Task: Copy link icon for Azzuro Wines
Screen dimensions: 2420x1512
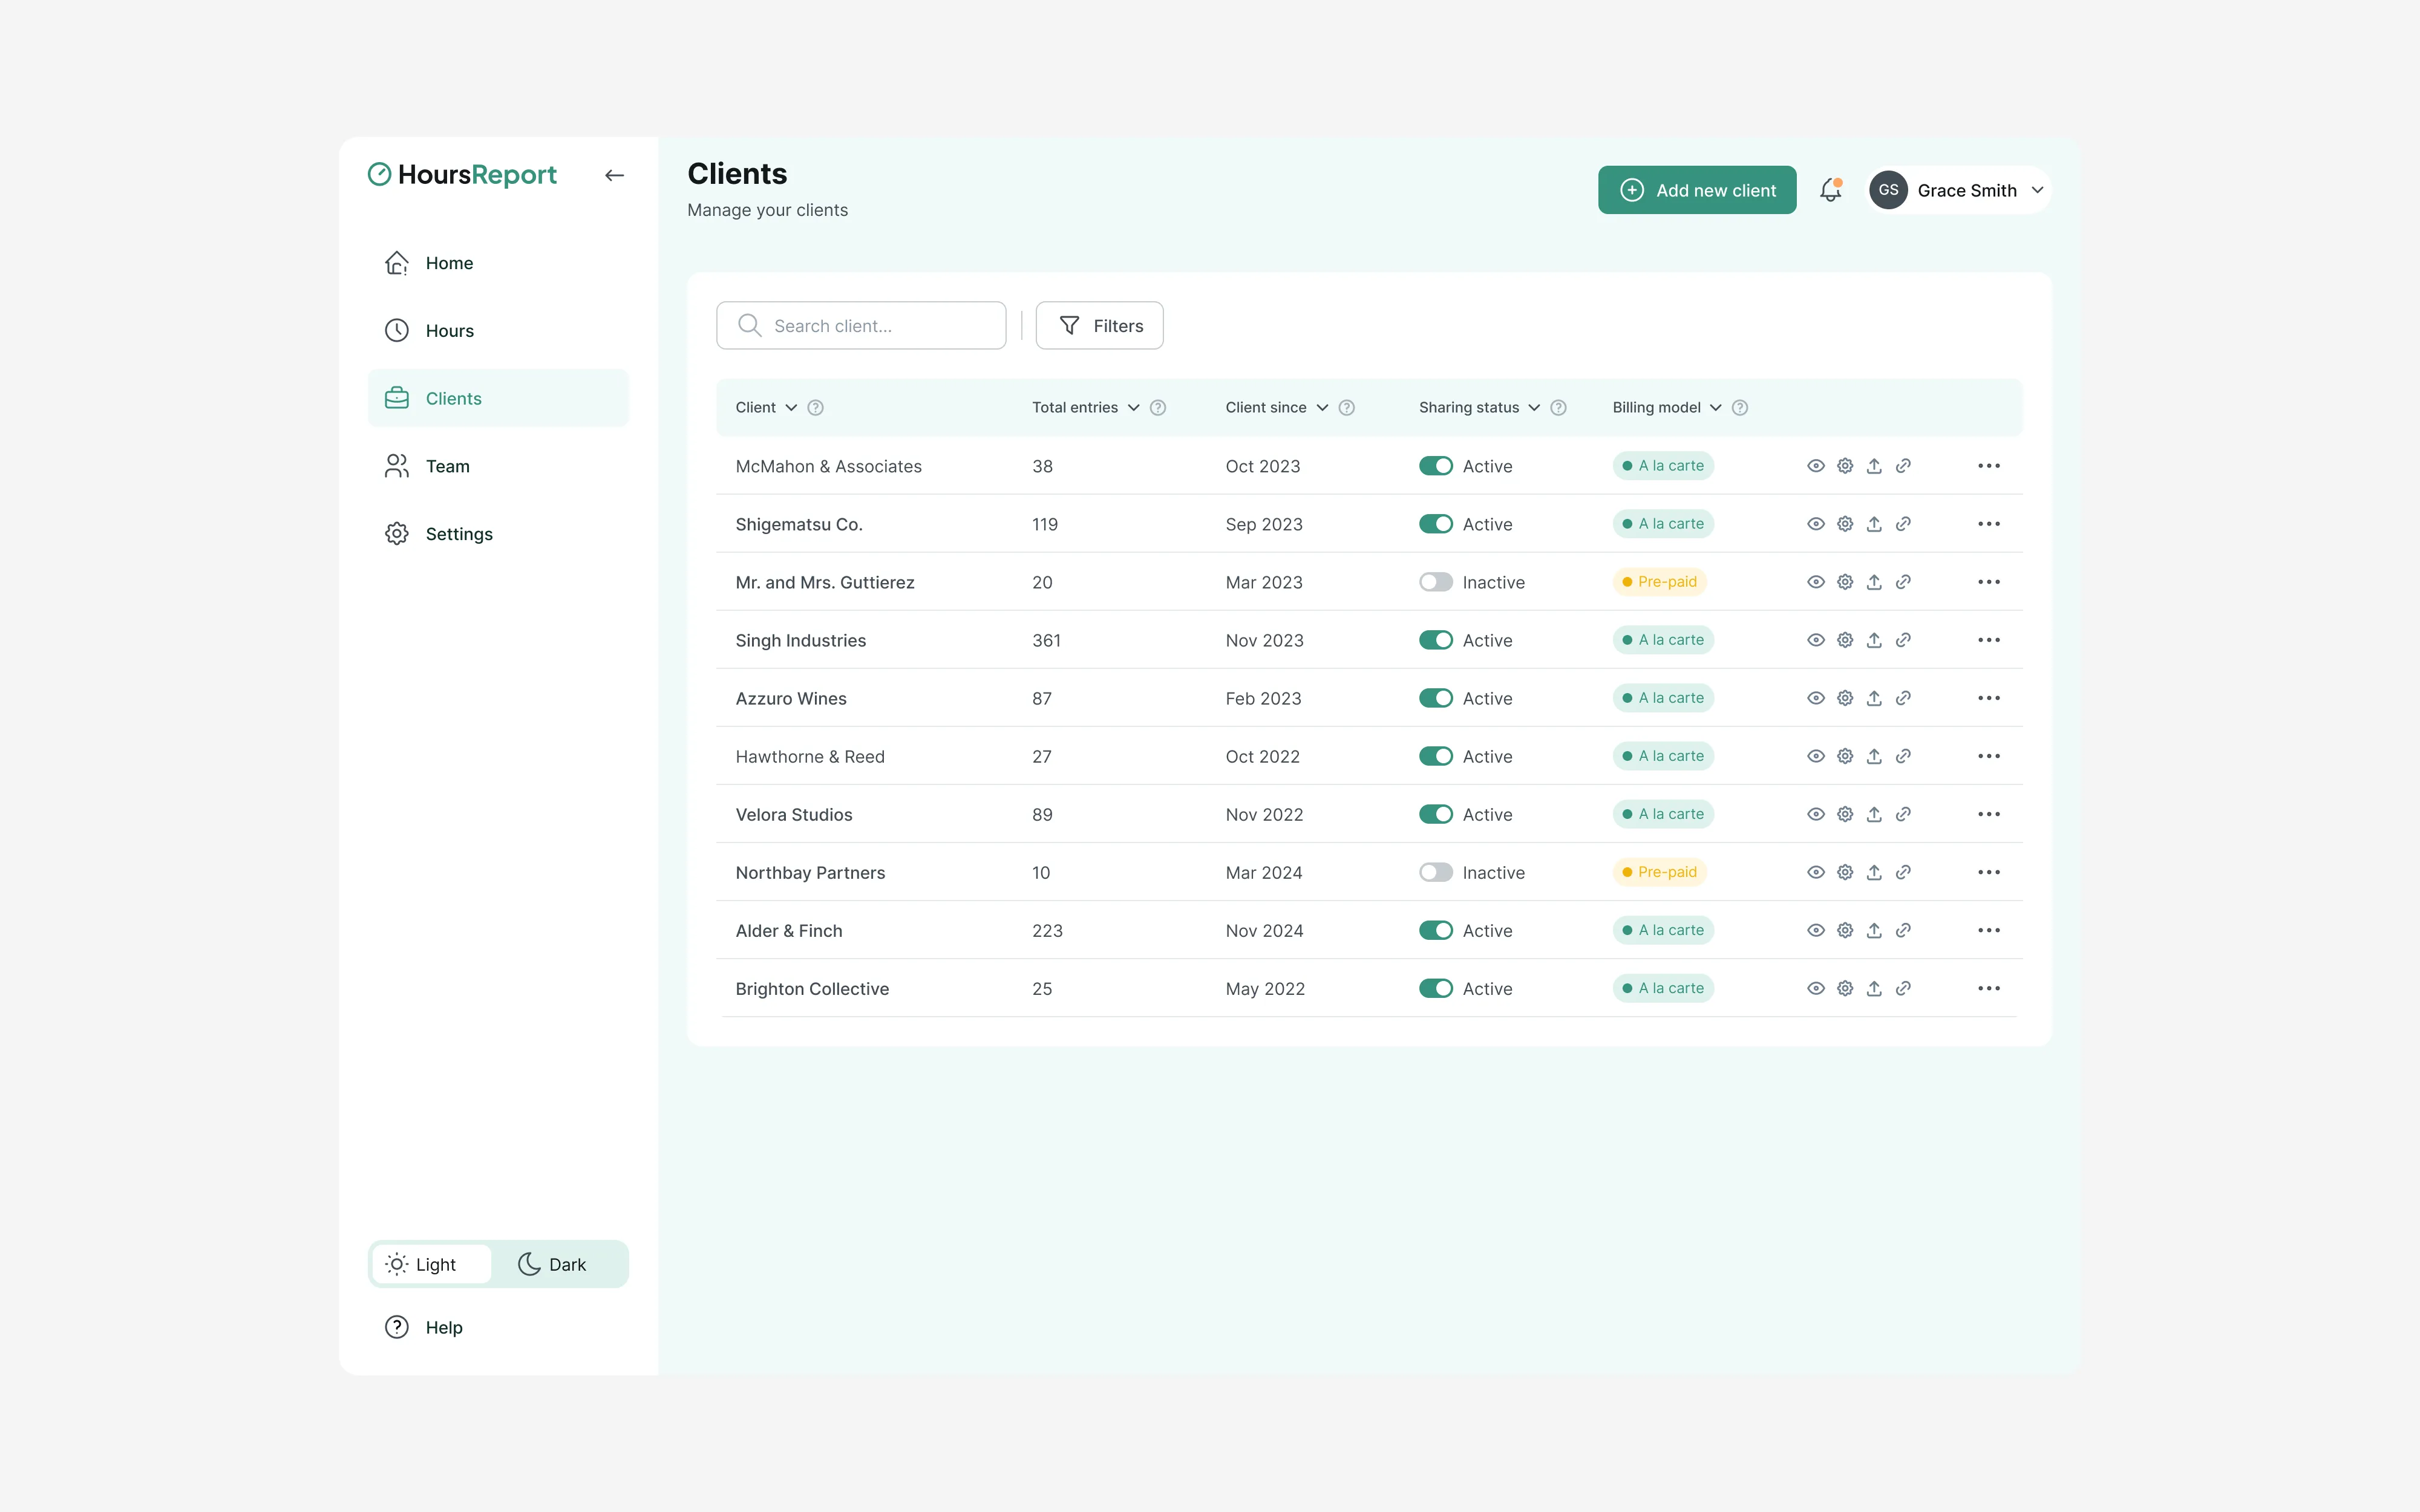Action: [1903, 698]
